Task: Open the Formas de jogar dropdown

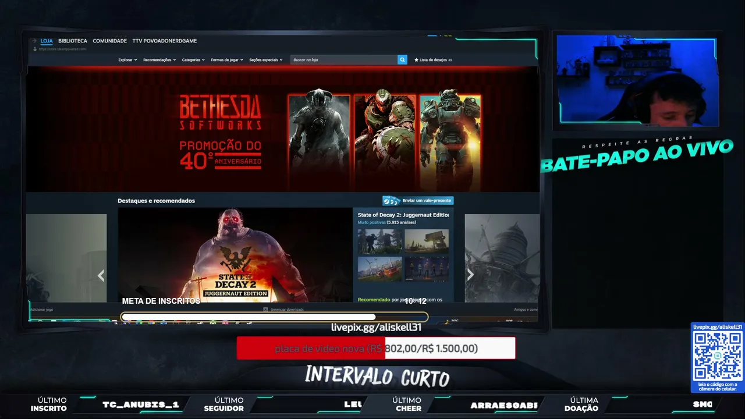Action: pos(227,60)
